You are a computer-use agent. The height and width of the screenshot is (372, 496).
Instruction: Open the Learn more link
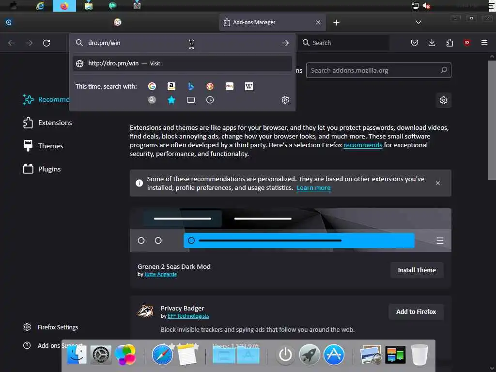(313, 188)
